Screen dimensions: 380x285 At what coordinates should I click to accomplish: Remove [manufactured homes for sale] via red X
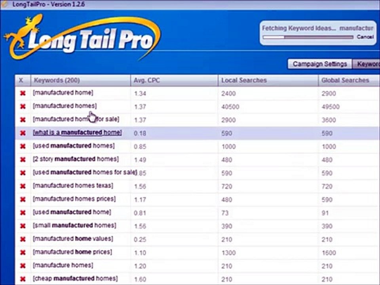tap(23, 120)
